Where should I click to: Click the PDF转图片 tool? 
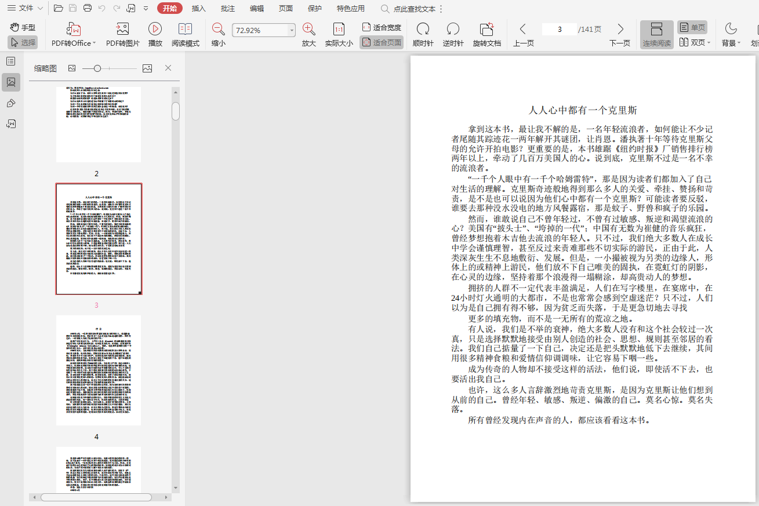123,34
